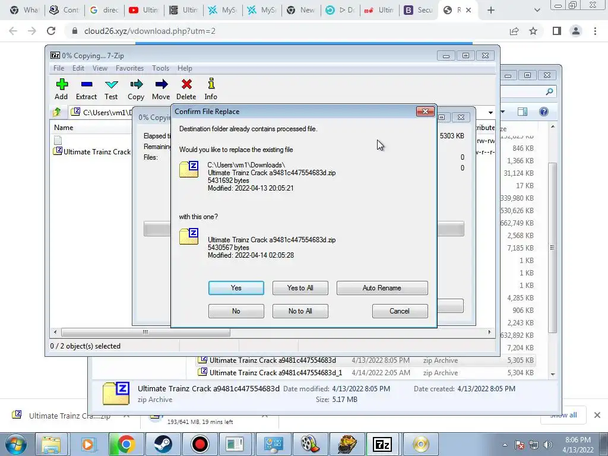Bookmark this page with the star icon
This screenshot has height=456, width=608.
coord(533,31)
